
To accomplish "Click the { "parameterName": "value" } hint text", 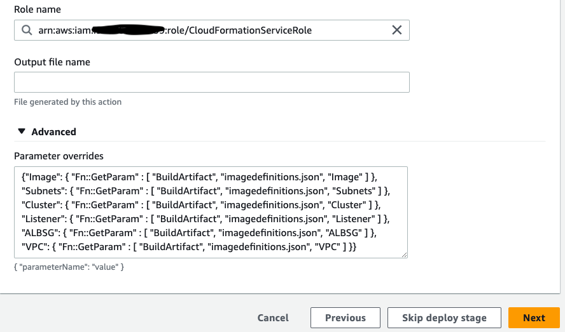I will 69,267.
